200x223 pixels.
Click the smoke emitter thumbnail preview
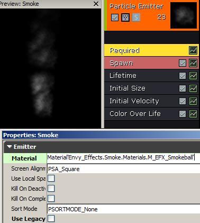184,15
